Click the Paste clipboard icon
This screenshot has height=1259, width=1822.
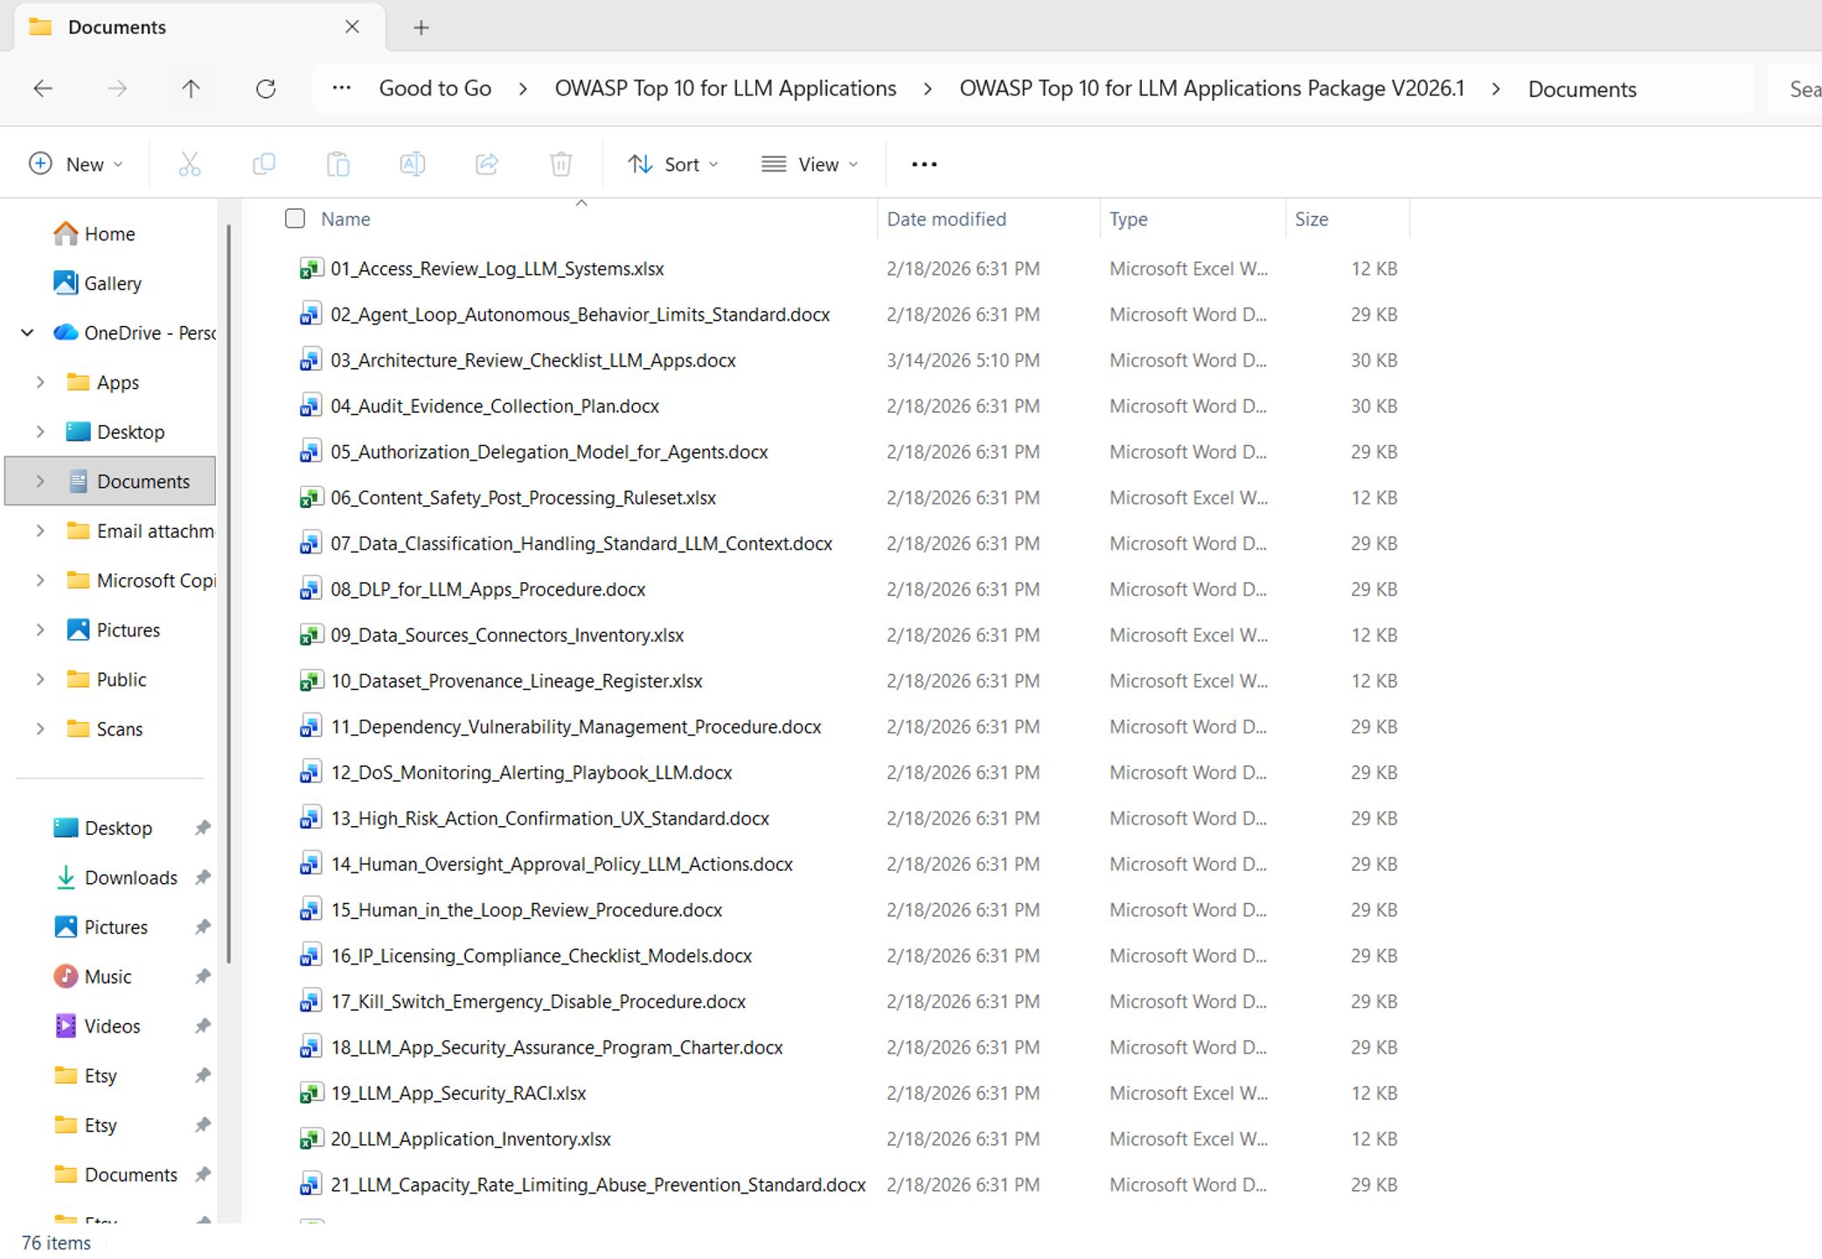point(338,164)
